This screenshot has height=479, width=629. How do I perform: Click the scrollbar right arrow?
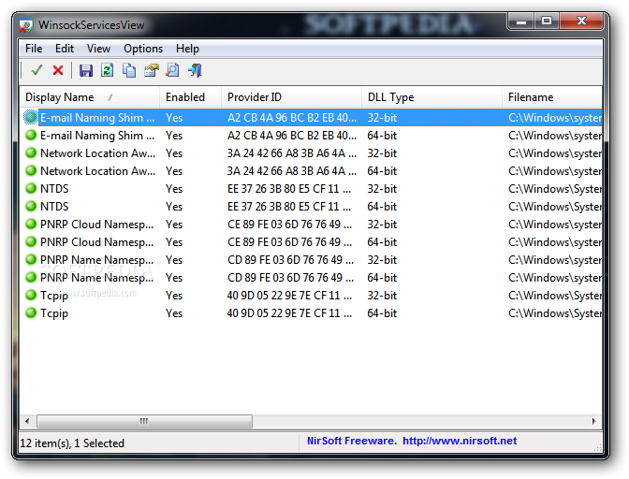click(x=594, y=421)
